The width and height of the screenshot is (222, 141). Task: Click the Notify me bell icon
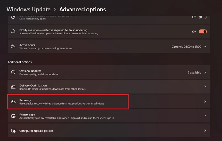point(13,32)
